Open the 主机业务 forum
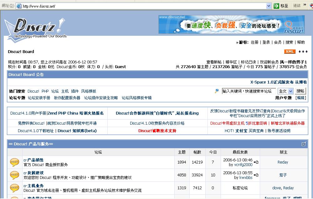Image resolution: width=313 pixels, height=199 pixels. (x=35, y=186)
